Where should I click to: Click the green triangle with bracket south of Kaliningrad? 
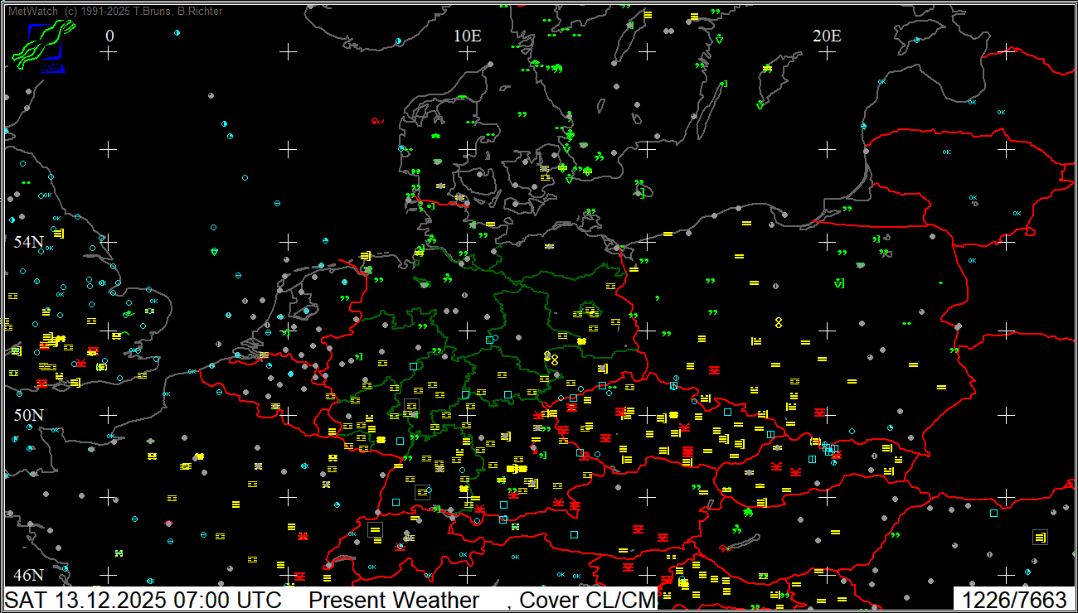839,283
